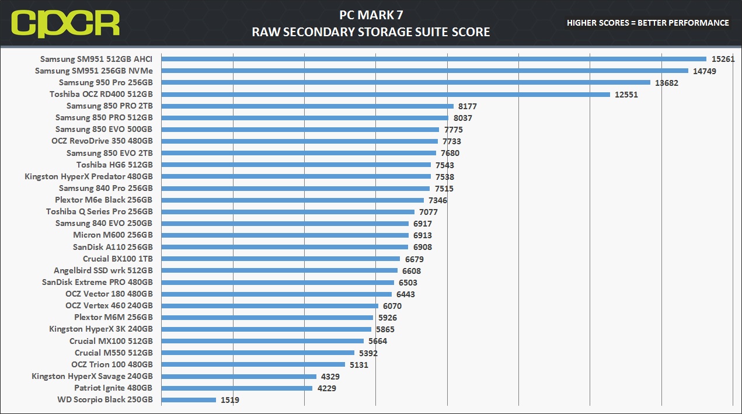Click the 7543 score value
The image size is (742, 414).
pos(445,165)
